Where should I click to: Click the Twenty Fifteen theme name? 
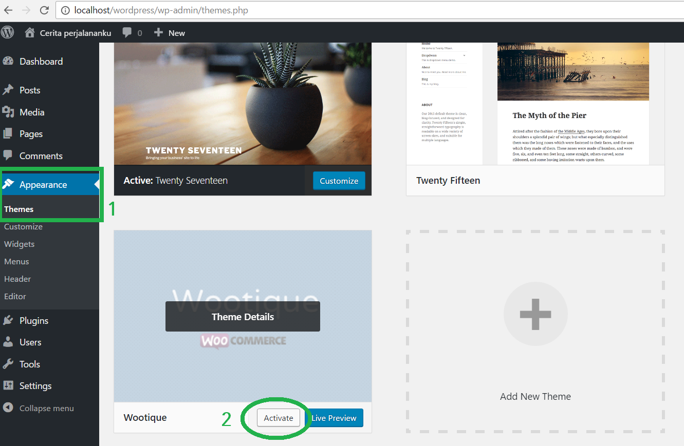pyautogui.click(x=448, y=181)
